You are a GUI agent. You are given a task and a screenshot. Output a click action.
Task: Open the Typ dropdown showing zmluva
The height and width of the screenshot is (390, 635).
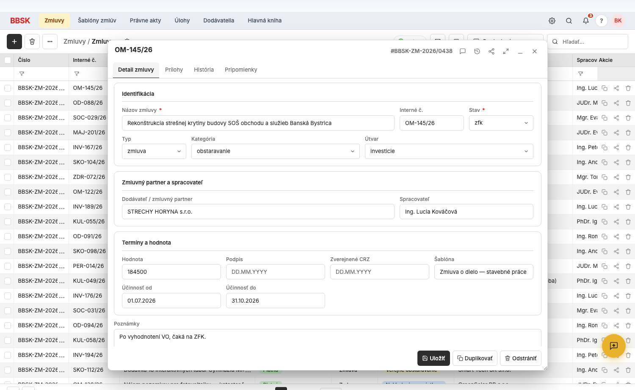pyautogui.click(x=154, y=151)
